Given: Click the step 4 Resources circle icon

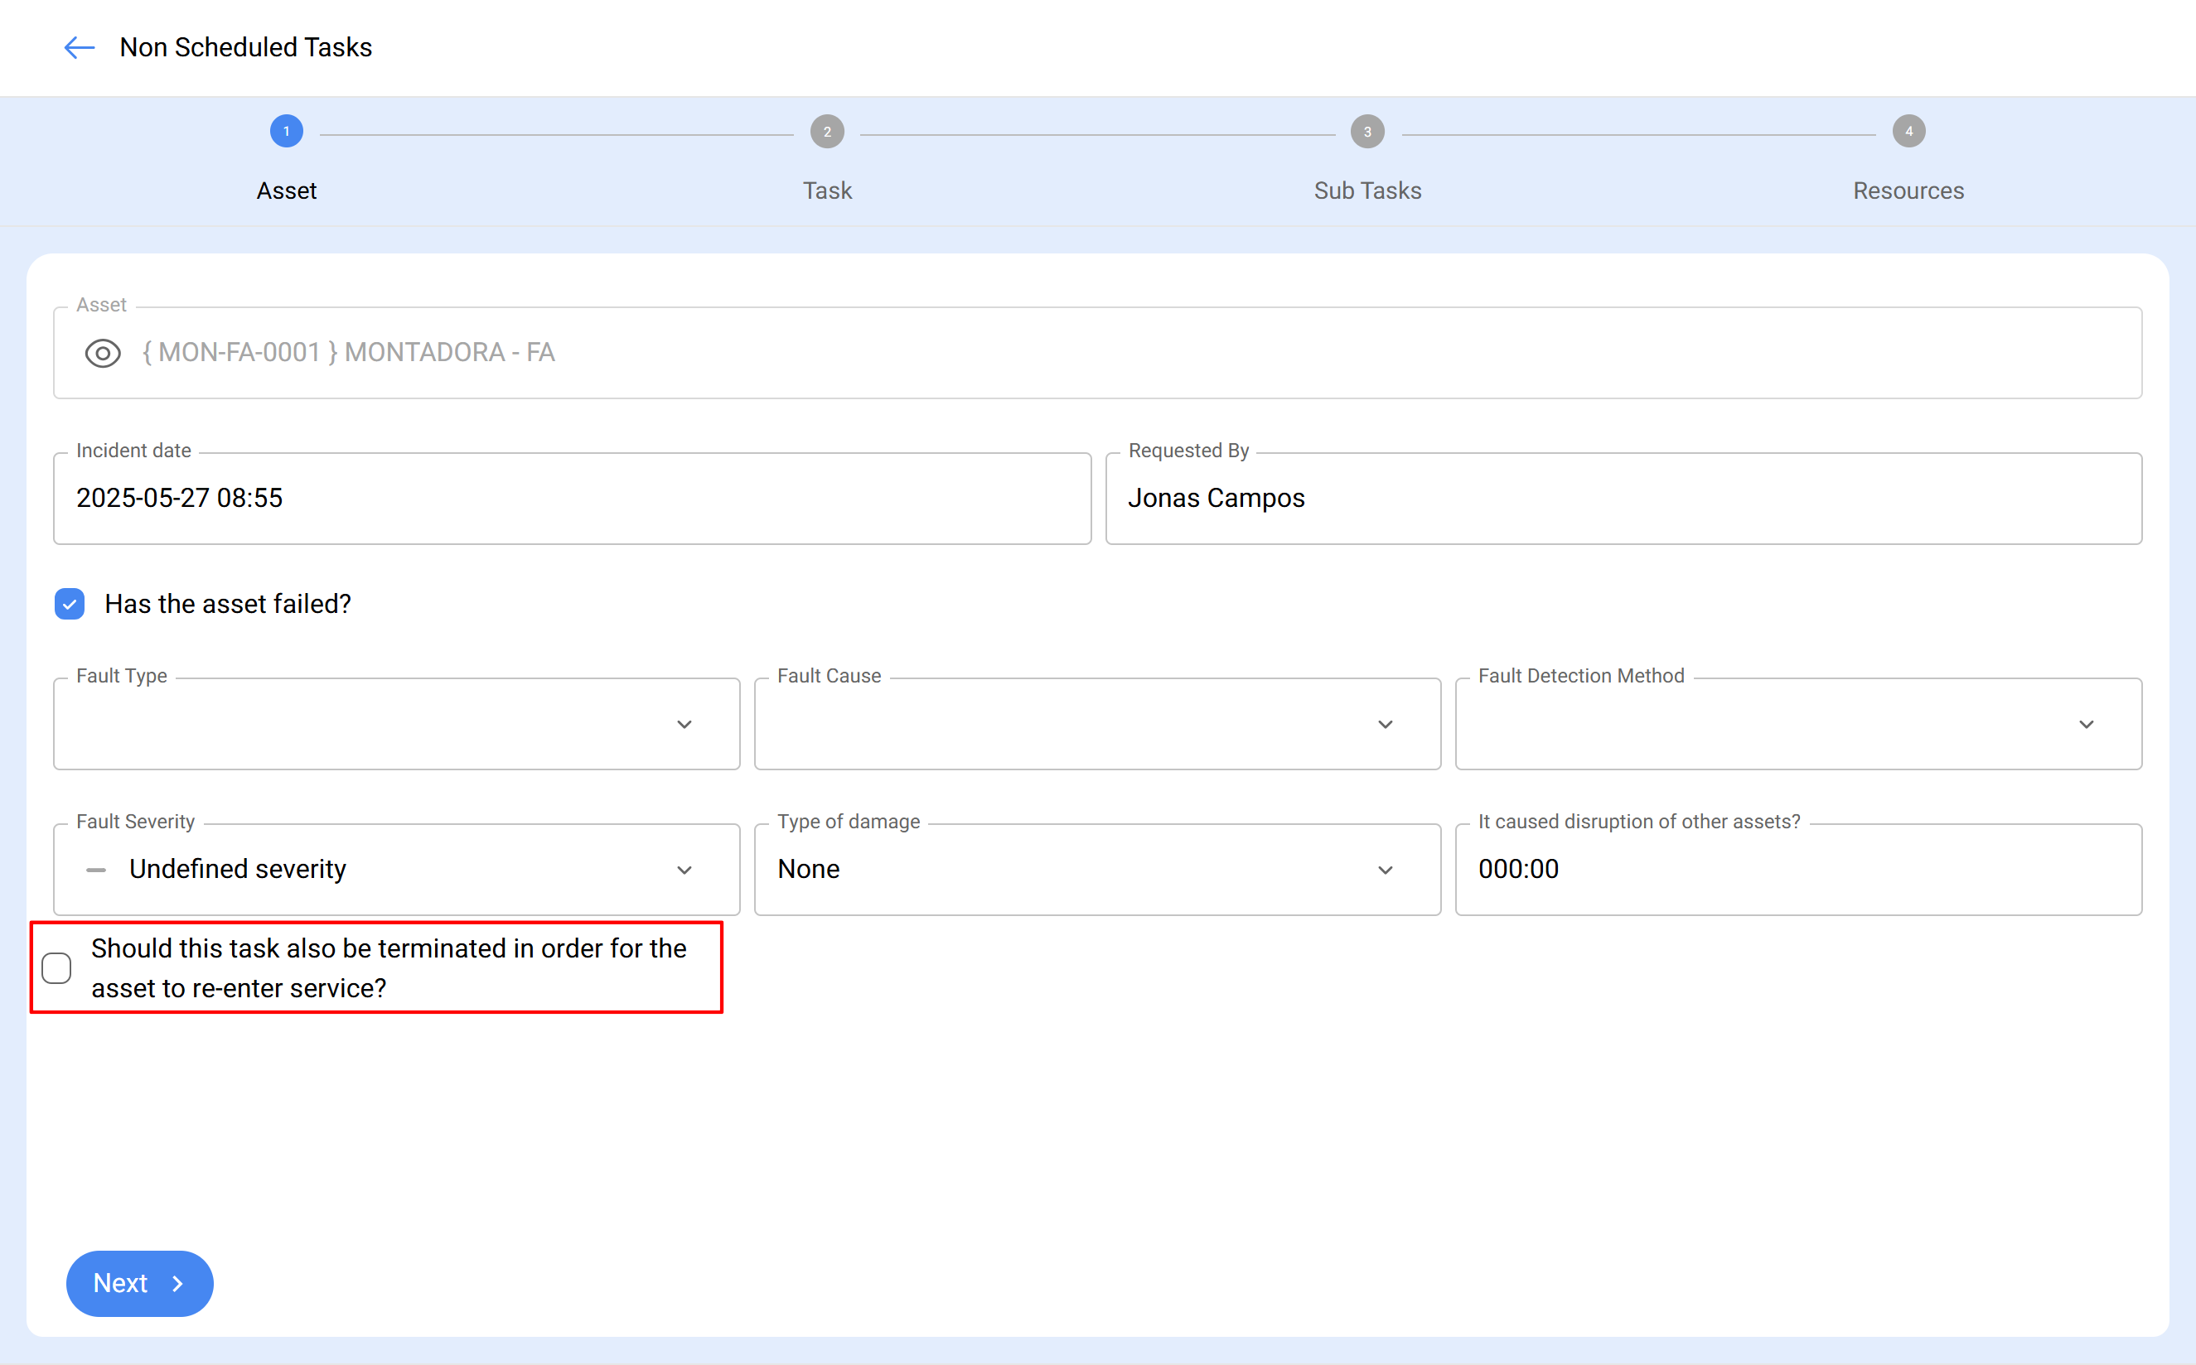Looking at the screenshot, I should click(x=1908, y=131).
